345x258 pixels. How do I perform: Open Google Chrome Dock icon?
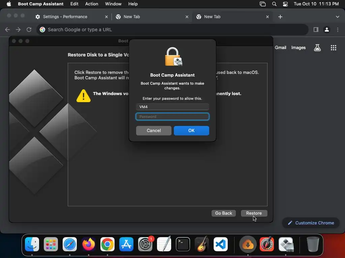(107, 244)
